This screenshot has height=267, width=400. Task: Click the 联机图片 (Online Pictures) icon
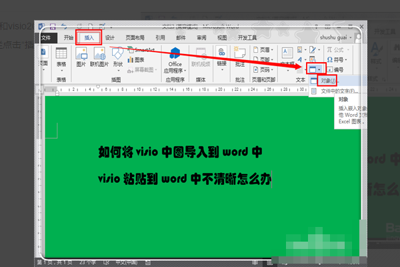pos(99,57)
